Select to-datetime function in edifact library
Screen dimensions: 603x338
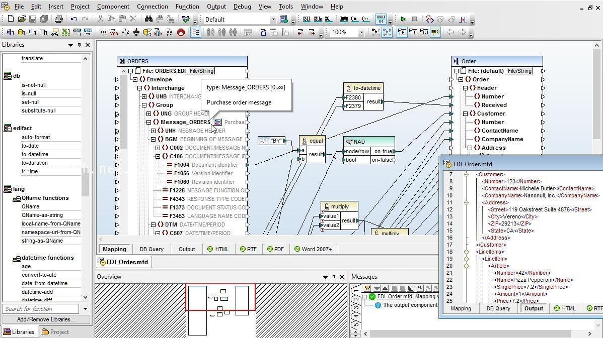click(35, 154)
